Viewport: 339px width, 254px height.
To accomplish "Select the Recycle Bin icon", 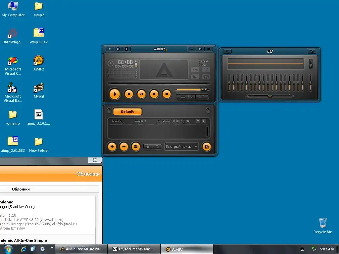I will point(323,226).
